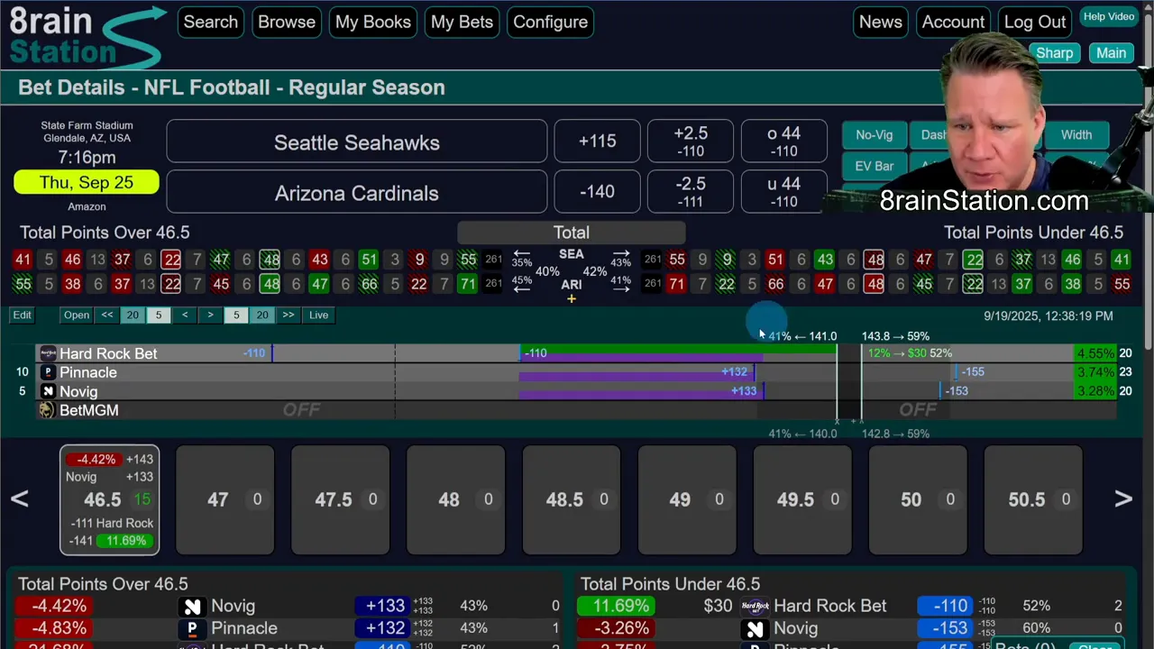Open the Browse menu
This screenshot has height=649, width=1154.
[x=287, y=22]
